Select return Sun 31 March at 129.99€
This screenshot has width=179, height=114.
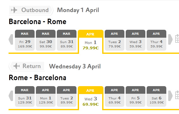coord(25,96)
